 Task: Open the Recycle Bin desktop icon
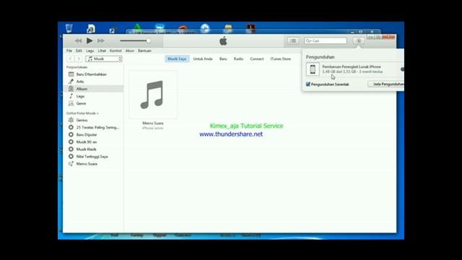(x=69, y=28)
